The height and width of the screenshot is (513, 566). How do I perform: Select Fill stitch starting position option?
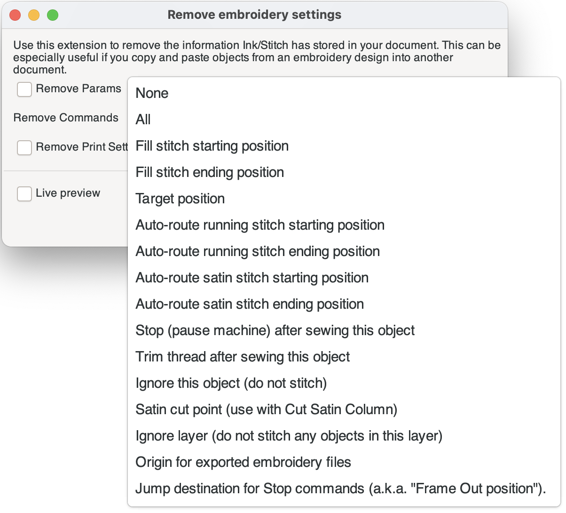click(344, 146)
